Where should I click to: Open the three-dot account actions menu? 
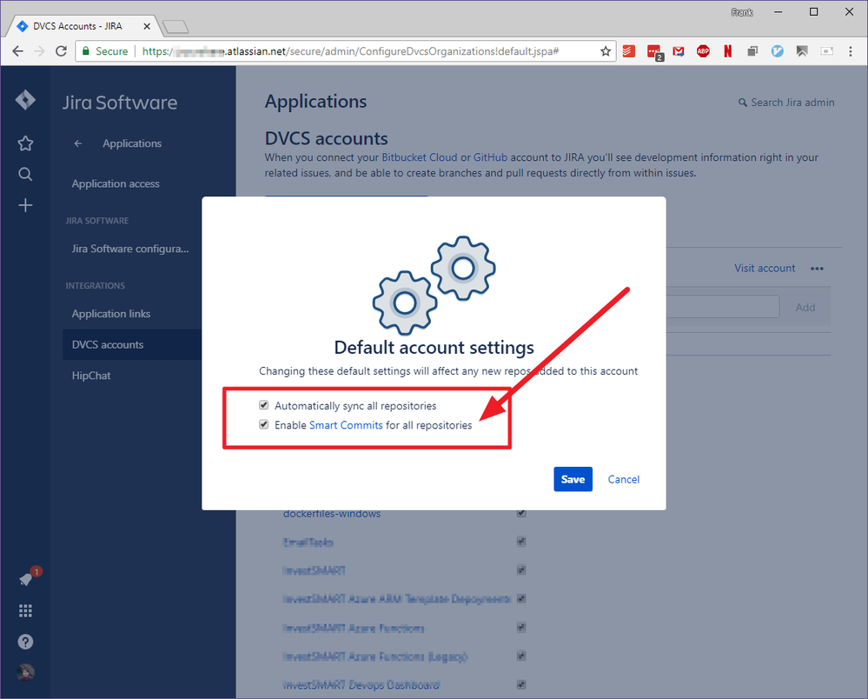(817, 269)
